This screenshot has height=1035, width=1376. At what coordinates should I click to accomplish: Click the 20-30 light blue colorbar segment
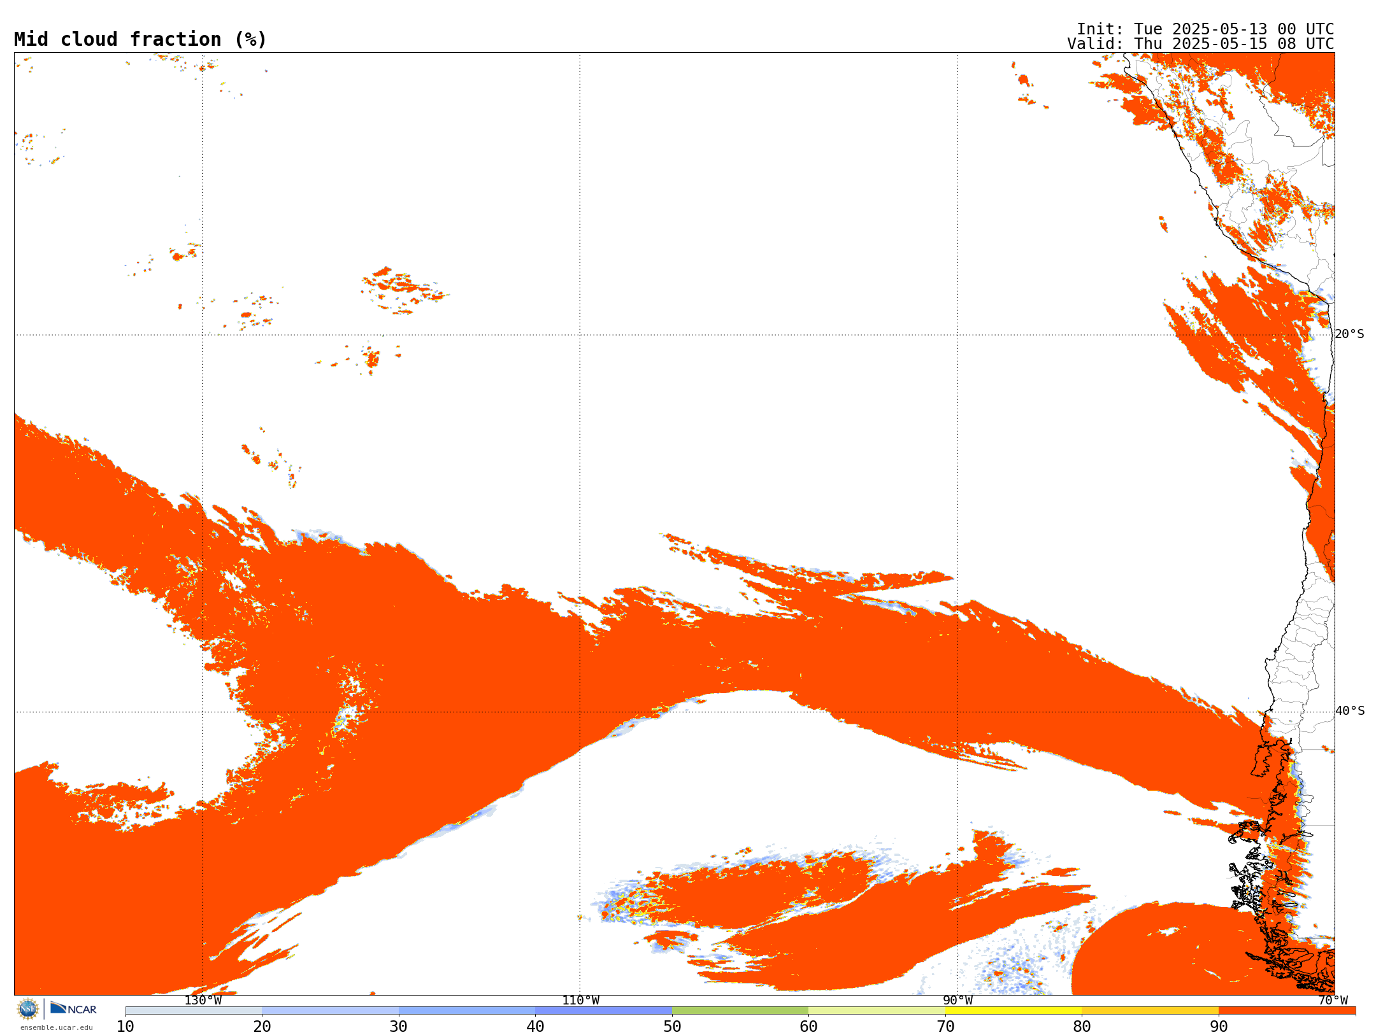[x=330, y=1011]
